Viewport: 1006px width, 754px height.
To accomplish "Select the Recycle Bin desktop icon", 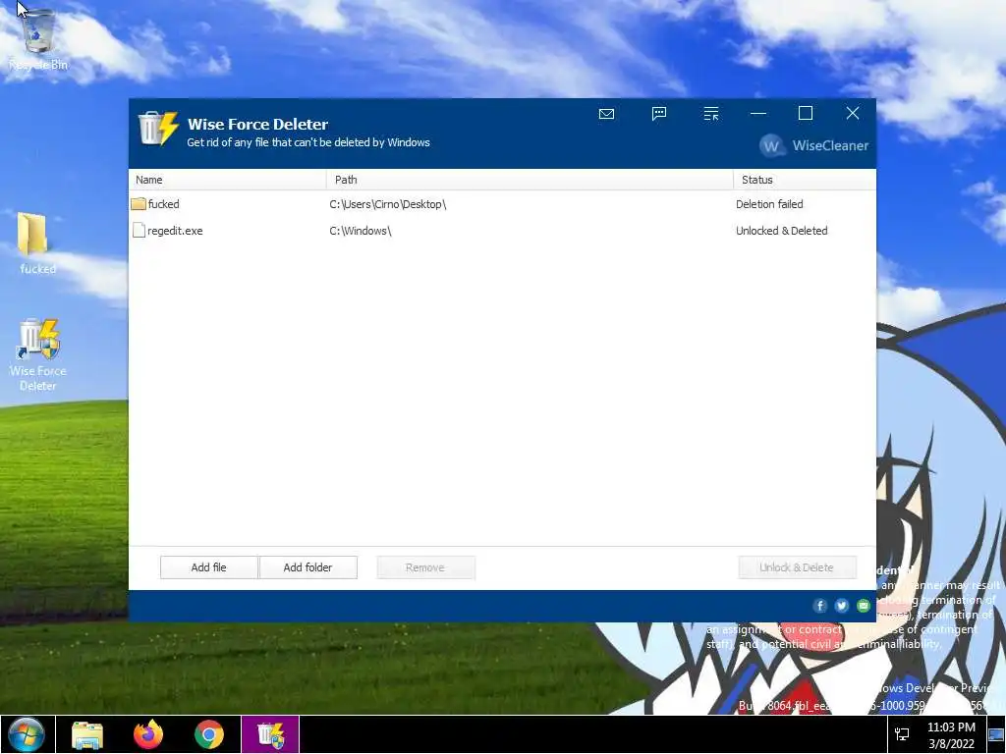I will (38, 39).
